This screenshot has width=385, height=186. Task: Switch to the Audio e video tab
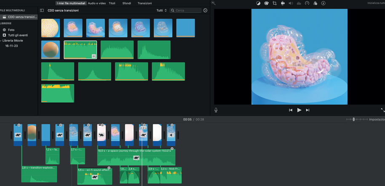[97, 3]
